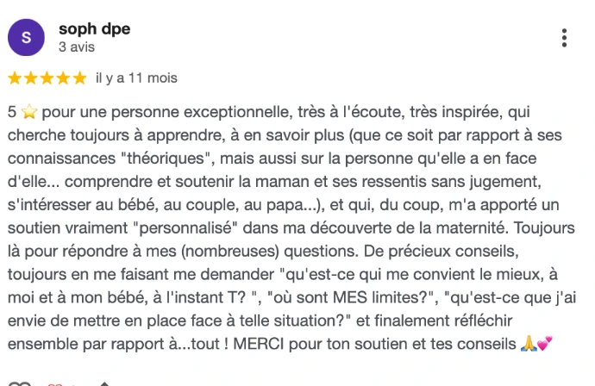Click the fifth rating star
Screen dimensions: 595x386
pyautogui.click(x=79, y=78)
